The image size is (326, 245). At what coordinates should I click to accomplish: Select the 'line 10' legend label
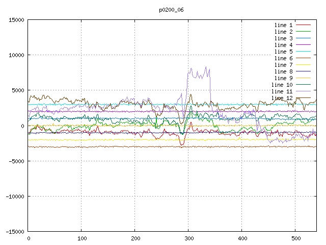[x=282, y=85]
